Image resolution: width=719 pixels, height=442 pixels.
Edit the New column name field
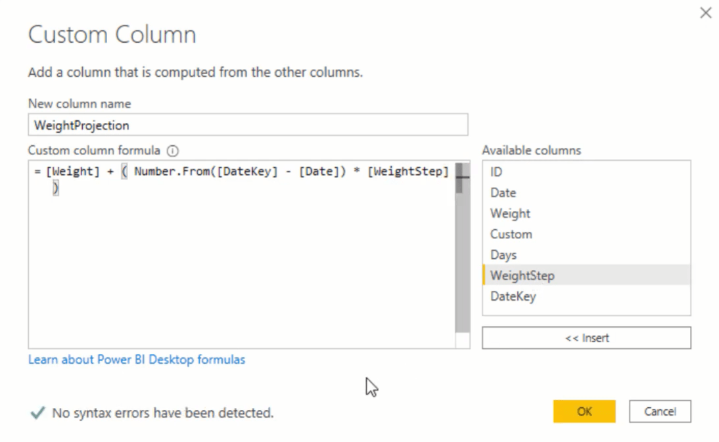coord(248,125)
